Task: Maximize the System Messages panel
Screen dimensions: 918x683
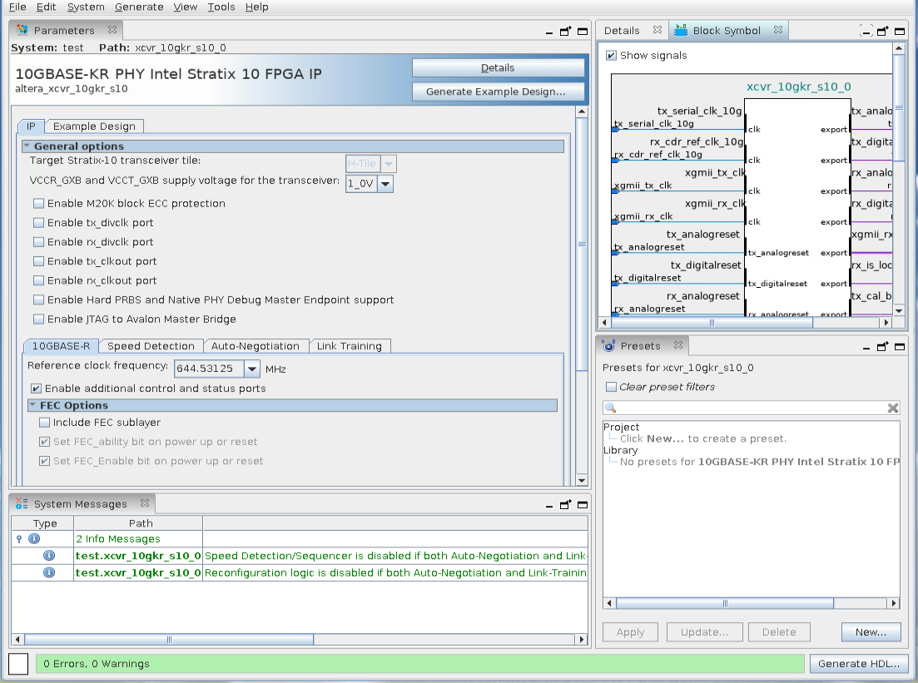Action: point(583,504)
